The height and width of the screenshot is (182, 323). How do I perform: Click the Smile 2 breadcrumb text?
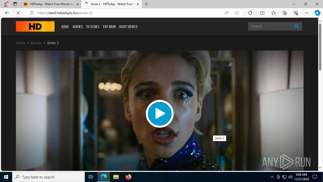coord(53,43)
